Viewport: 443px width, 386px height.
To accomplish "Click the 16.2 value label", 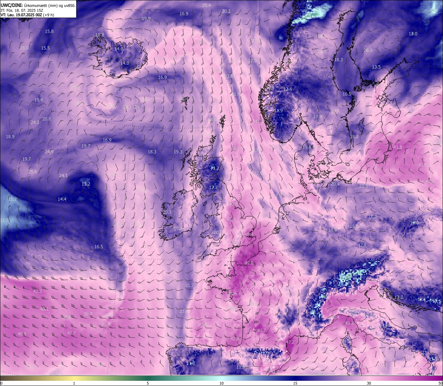I will click(x=373, y=217).
